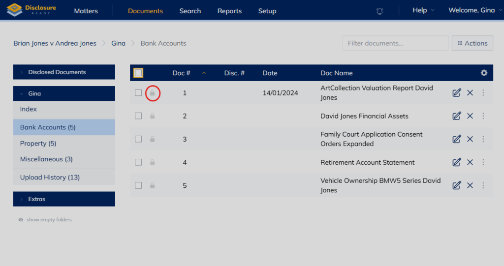Viewport: 504px width, 266px height.
Task: Delete David Jones Financial Assets with X icon
Action: click(470, 116)
